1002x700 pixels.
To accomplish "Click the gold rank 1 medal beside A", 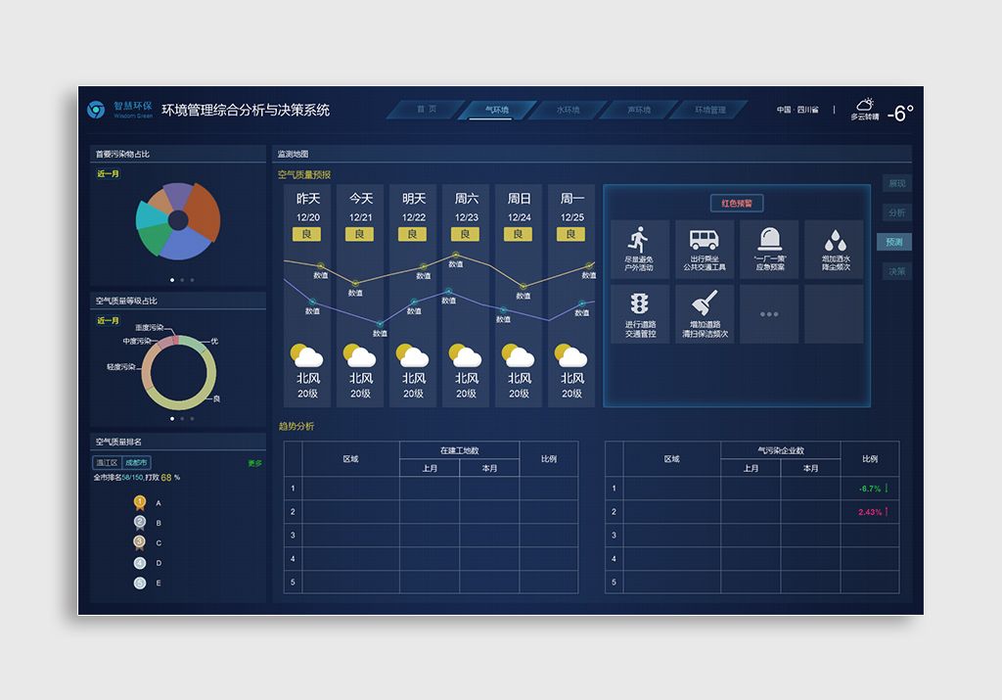I will pos(140,503).
